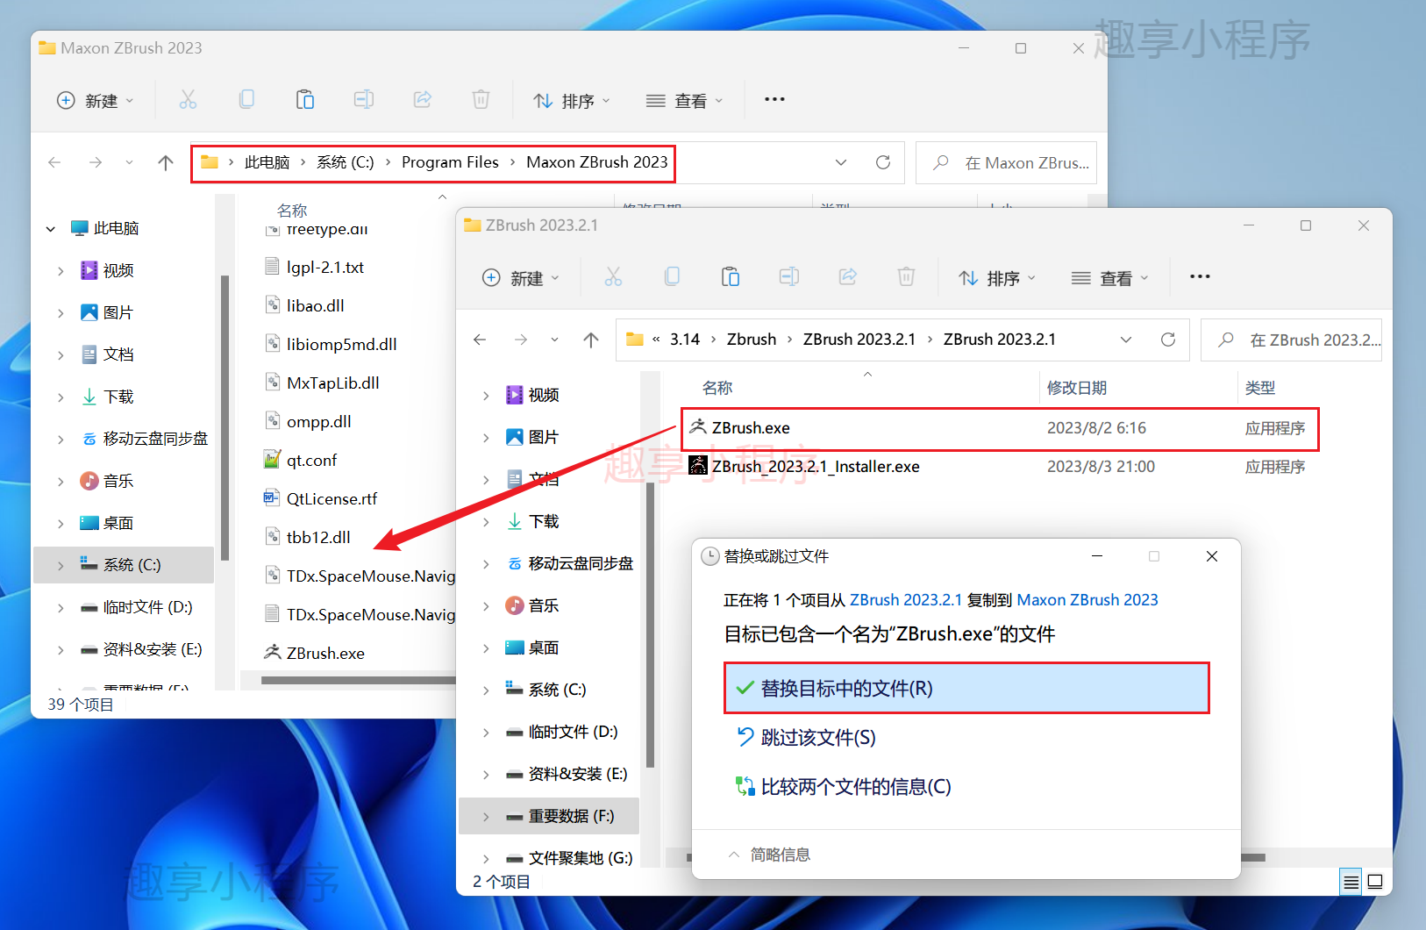Open 排序 menu in Maxon ZBrush 2023 window

click(572, 100)
